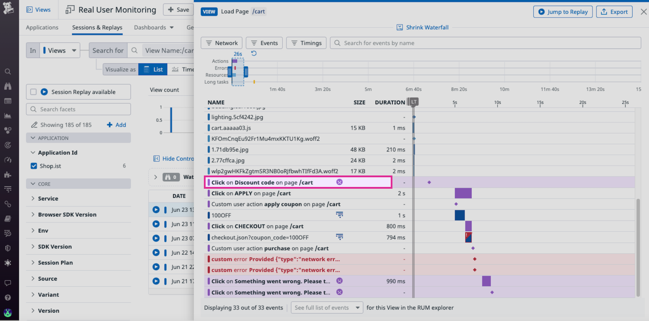Open the Dashboards dropdown menu
649x321 pixels.
154,27
